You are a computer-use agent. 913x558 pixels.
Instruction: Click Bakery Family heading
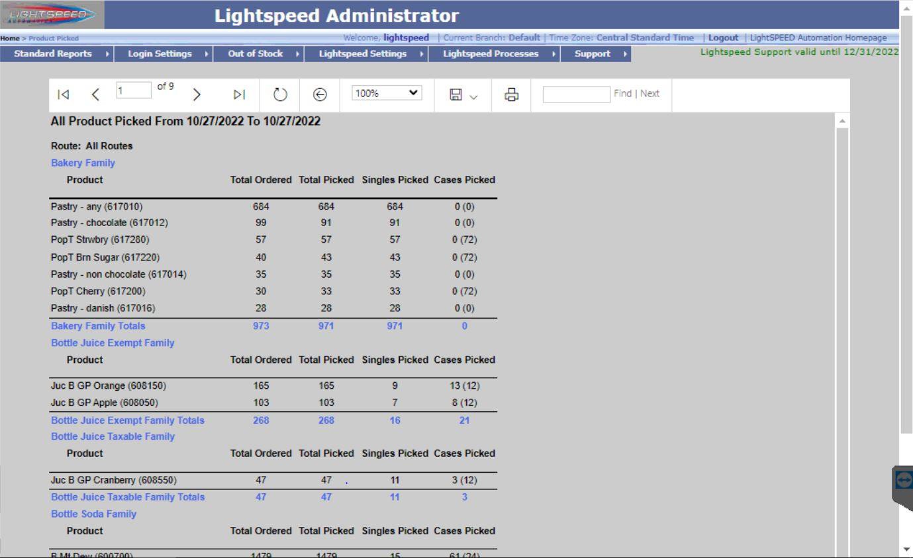(83, 163)
